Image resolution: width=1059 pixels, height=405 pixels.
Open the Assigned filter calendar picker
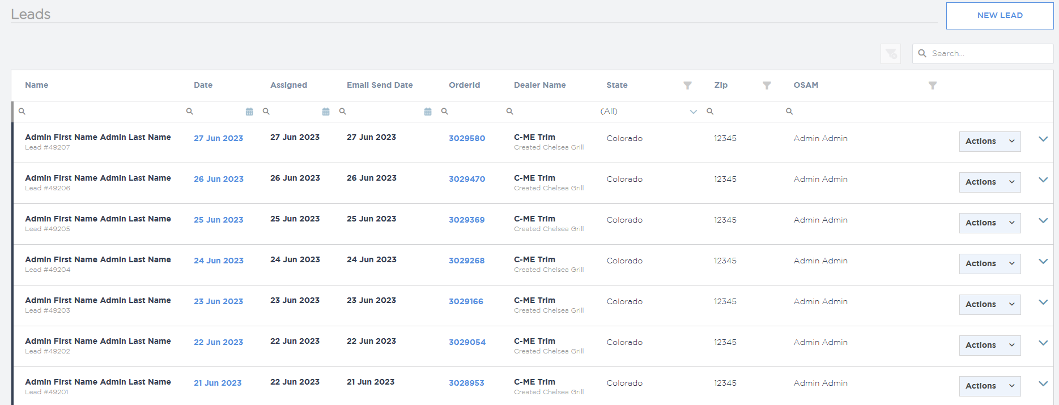pyautogui.click(x=326, y=112)
